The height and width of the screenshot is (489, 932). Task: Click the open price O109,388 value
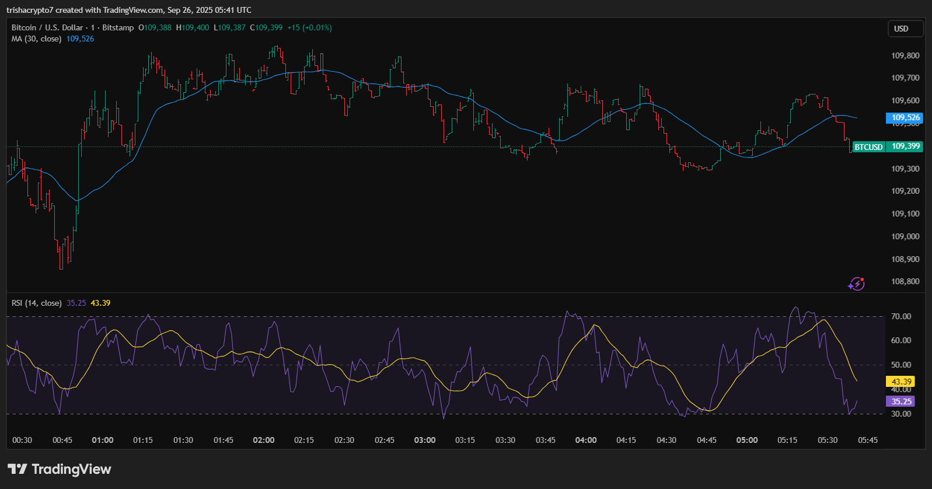[x=155, y=27]
